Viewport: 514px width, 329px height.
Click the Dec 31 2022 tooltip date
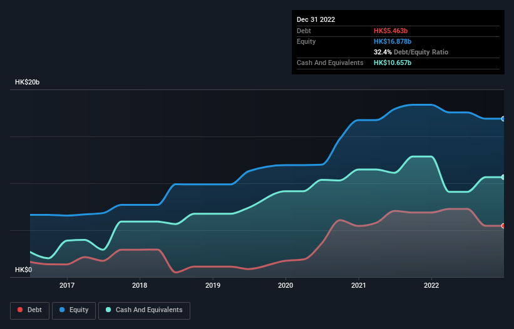pos(316,19)
